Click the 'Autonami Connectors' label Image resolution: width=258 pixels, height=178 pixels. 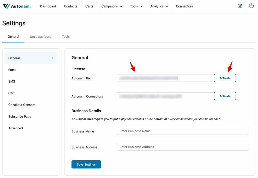87,97
